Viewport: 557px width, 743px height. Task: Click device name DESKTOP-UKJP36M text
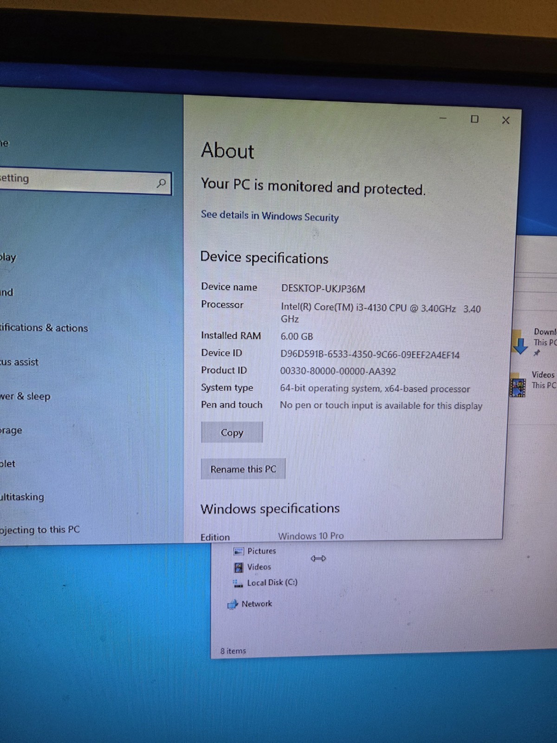[x=323, y=288]
